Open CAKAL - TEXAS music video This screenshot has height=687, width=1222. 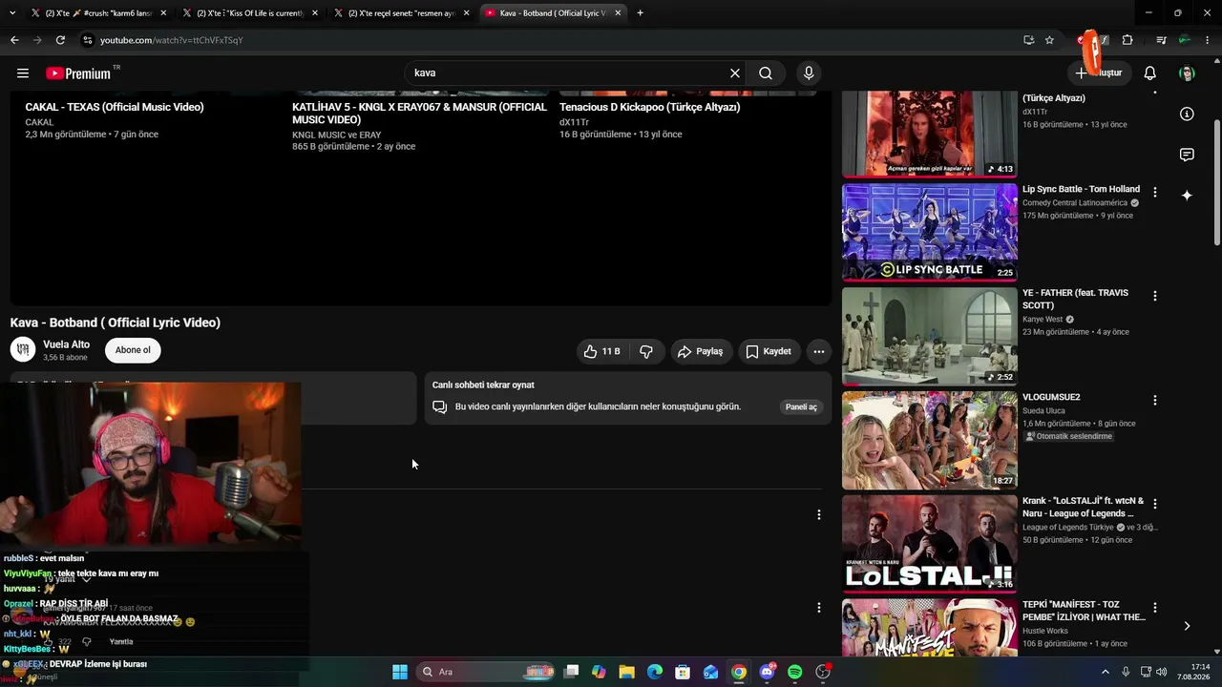coord(115,107)
